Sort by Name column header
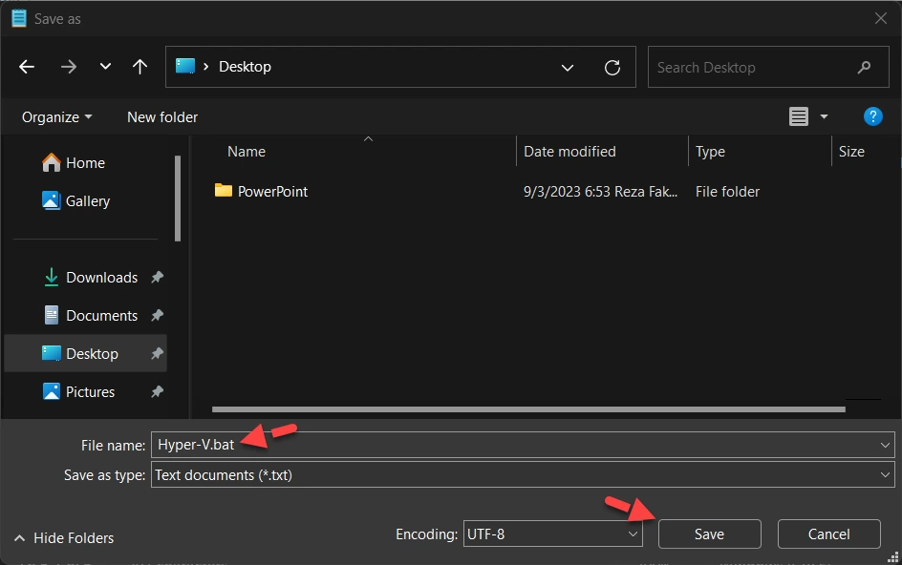 tap(247, 152)
